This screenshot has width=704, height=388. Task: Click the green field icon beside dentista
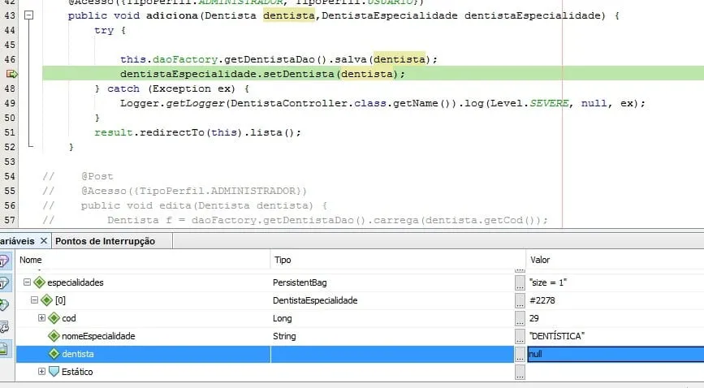click(54, 354)
